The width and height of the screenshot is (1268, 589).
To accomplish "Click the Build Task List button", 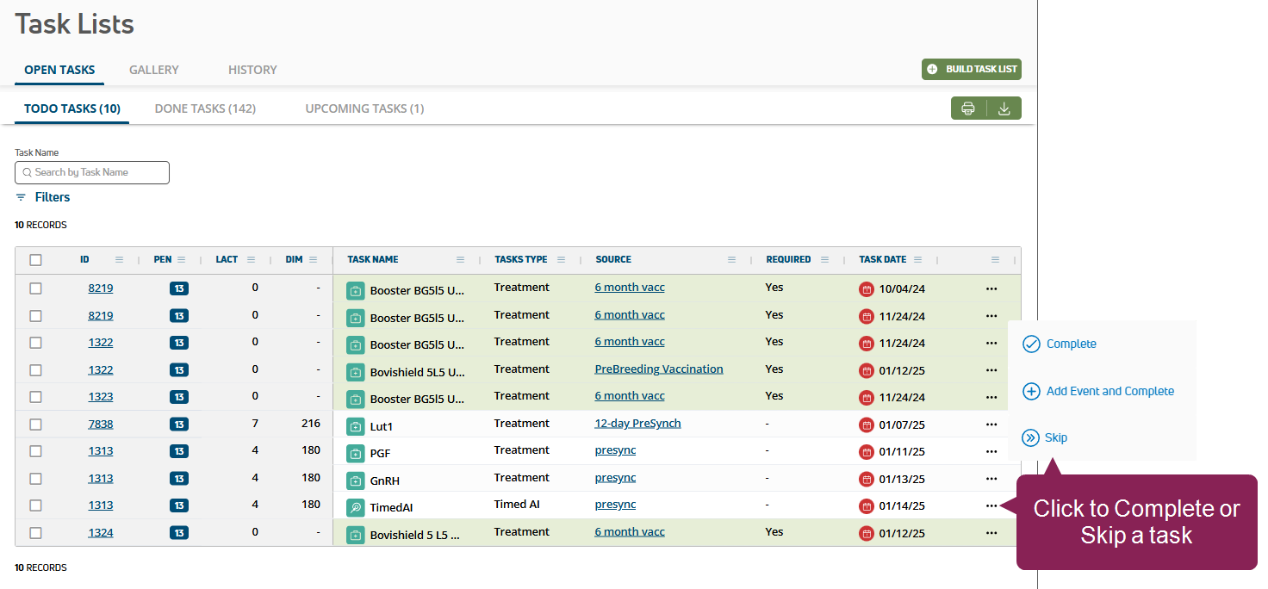I will pos(972,69).
